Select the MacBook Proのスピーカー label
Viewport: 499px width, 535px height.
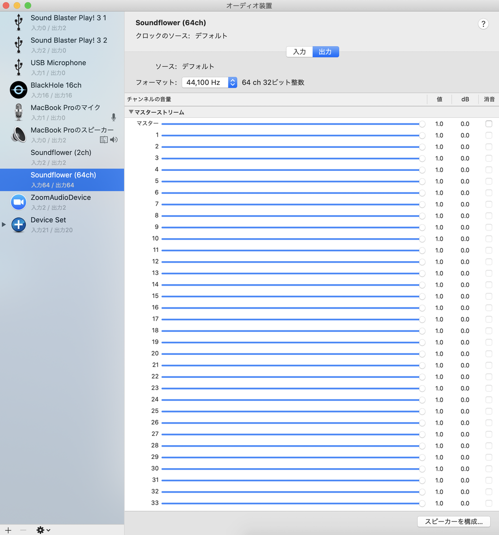click(72, 130)
